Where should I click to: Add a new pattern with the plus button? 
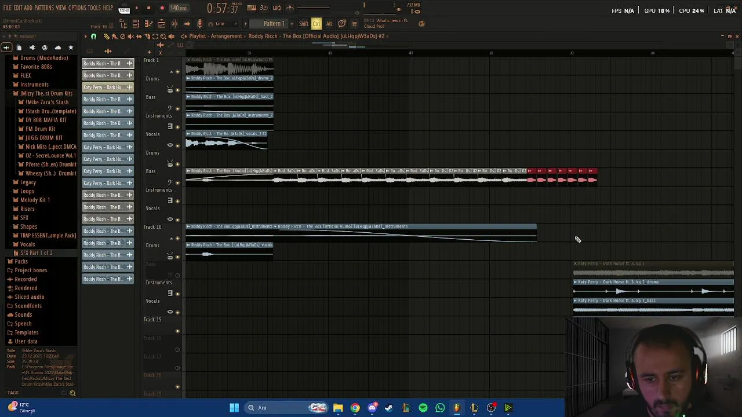[292, 24]
